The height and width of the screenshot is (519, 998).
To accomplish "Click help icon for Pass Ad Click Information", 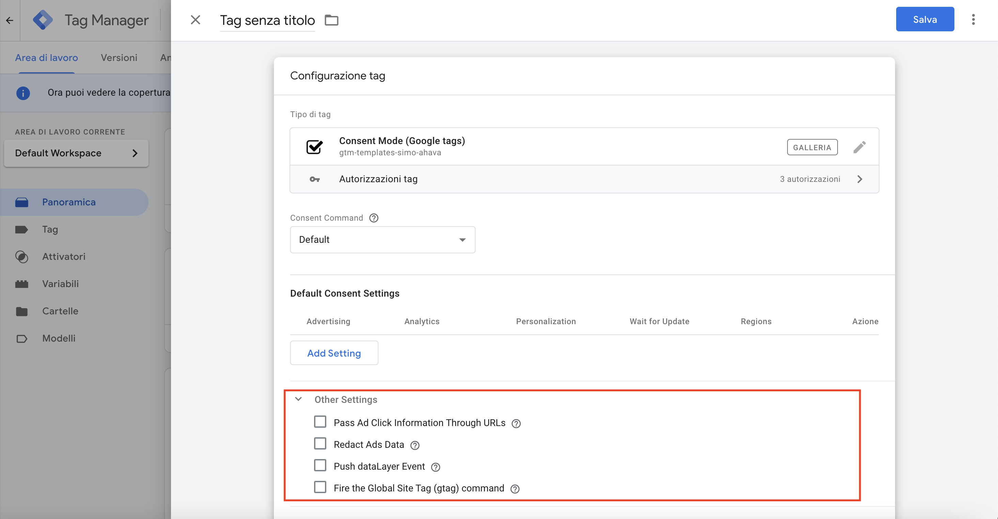I will (516, 423).
